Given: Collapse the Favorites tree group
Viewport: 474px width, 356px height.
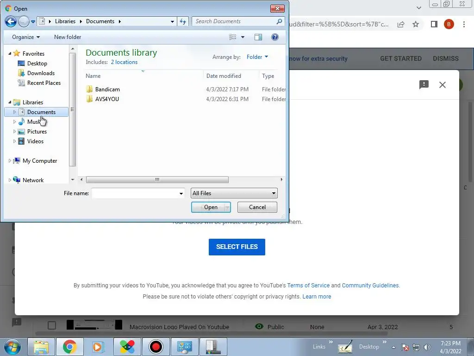Looking at the screenshot, I should 10,54.
